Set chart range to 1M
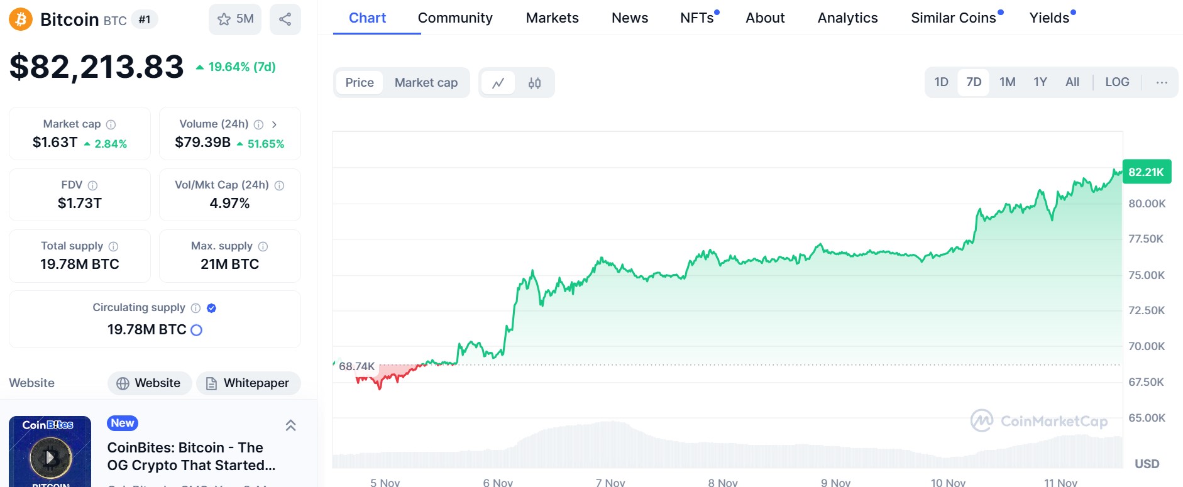Image resolution: width=1183 pixels, height=487 pixels. 1008,82
